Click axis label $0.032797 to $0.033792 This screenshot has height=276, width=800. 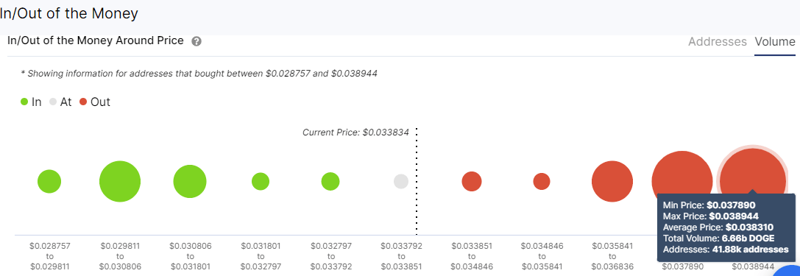330,256
